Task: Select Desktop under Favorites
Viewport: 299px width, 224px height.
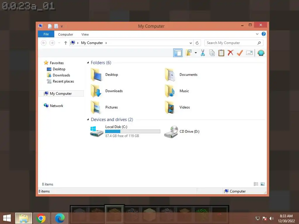Action: [x=59, y=69]
